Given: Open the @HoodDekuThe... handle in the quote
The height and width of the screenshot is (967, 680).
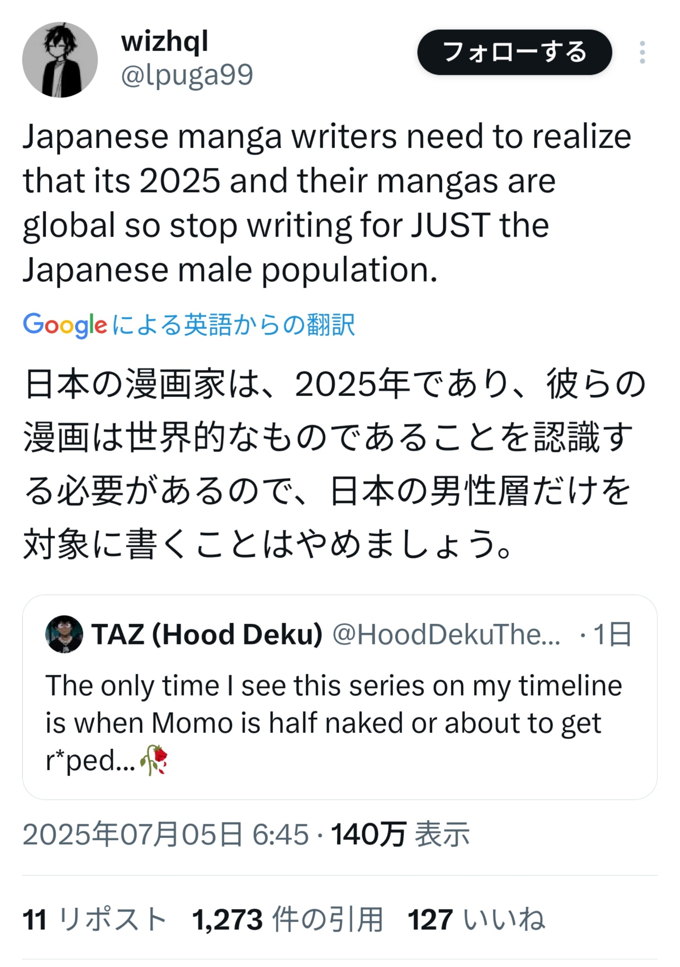Looking at the screenshot, I should point(447,634).
